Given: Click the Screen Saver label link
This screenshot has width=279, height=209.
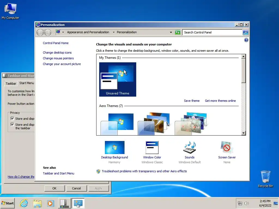Looking at the screenshot, I should click(x=227, y=157).
